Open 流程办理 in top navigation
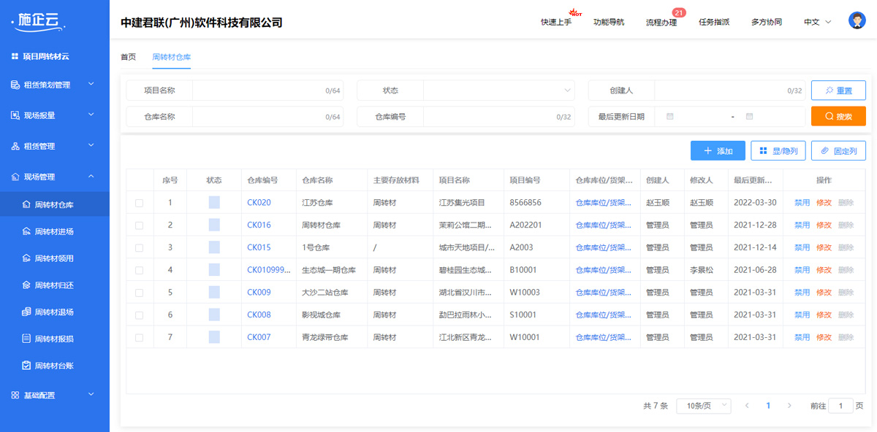 661,22
